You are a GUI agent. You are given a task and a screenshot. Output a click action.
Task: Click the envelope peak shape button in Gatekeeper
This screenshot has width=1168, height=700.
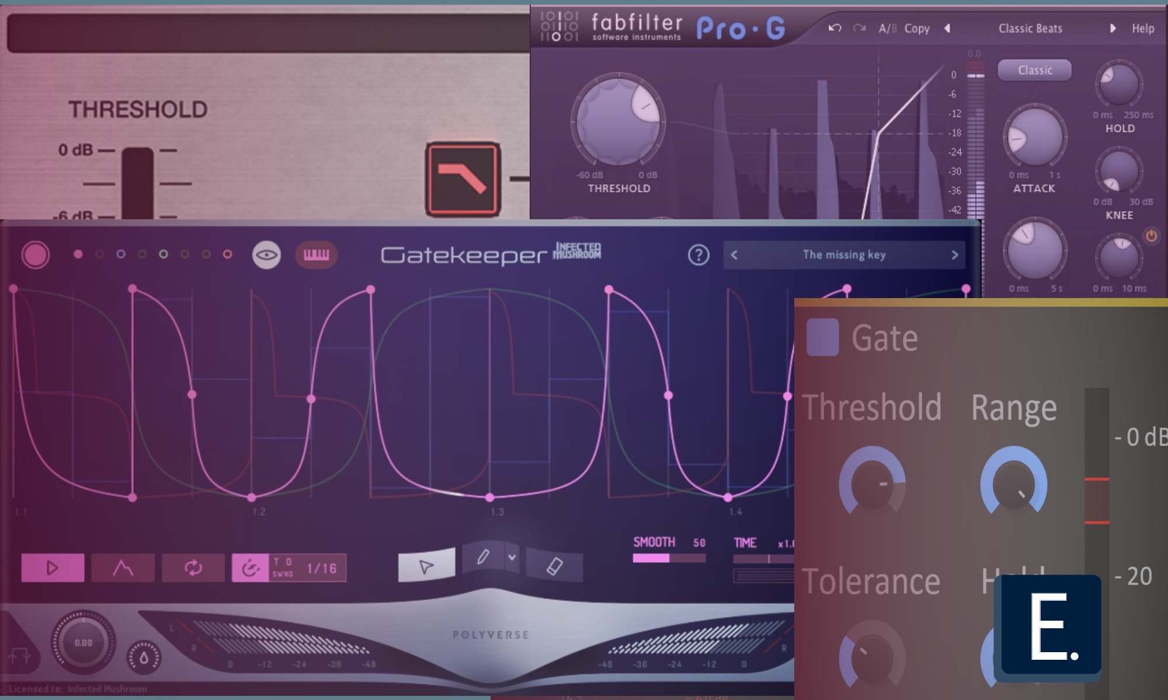[x=123, y=568]
